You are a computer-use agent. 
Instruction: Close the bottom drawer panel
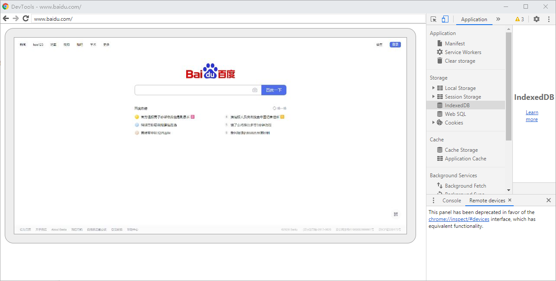pos(549,200)
